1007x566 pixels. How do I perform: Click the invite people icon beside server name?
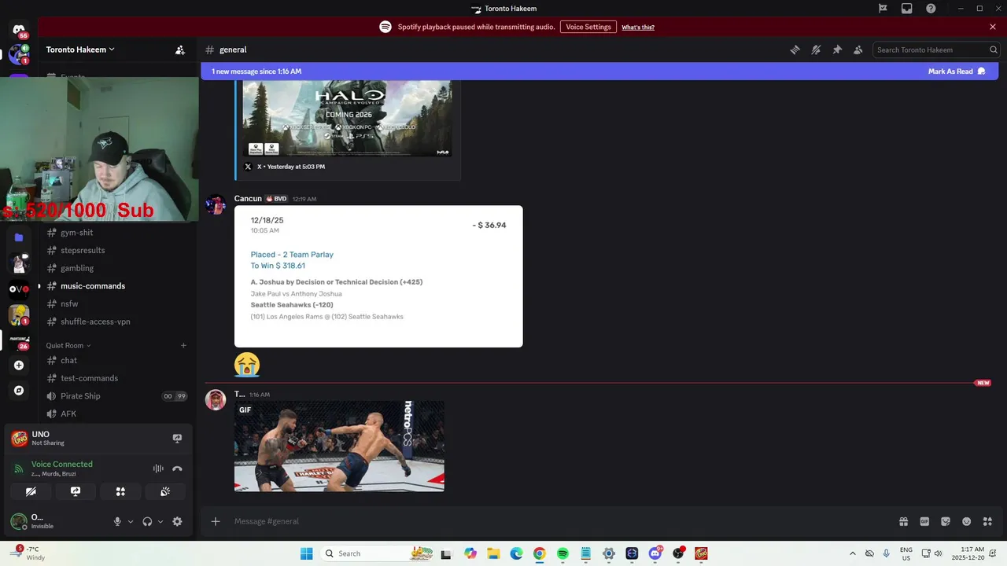[x=180, y=50]
